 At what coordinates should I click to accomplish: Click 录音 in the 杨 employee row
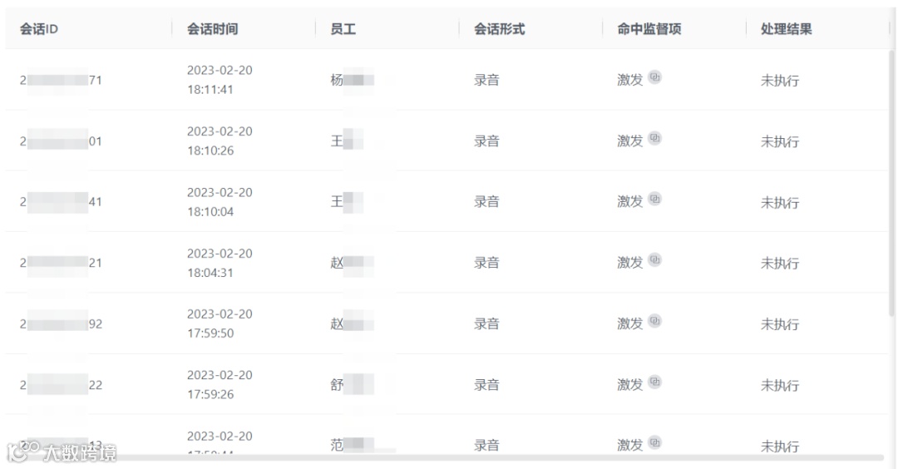tap(486, 81)
